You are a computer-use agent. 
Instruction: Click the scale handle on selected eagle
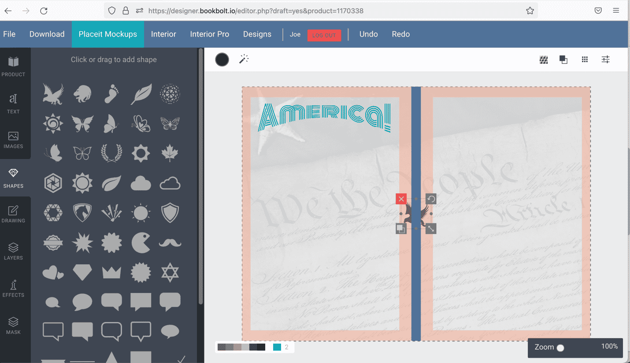tap(431, 229)
